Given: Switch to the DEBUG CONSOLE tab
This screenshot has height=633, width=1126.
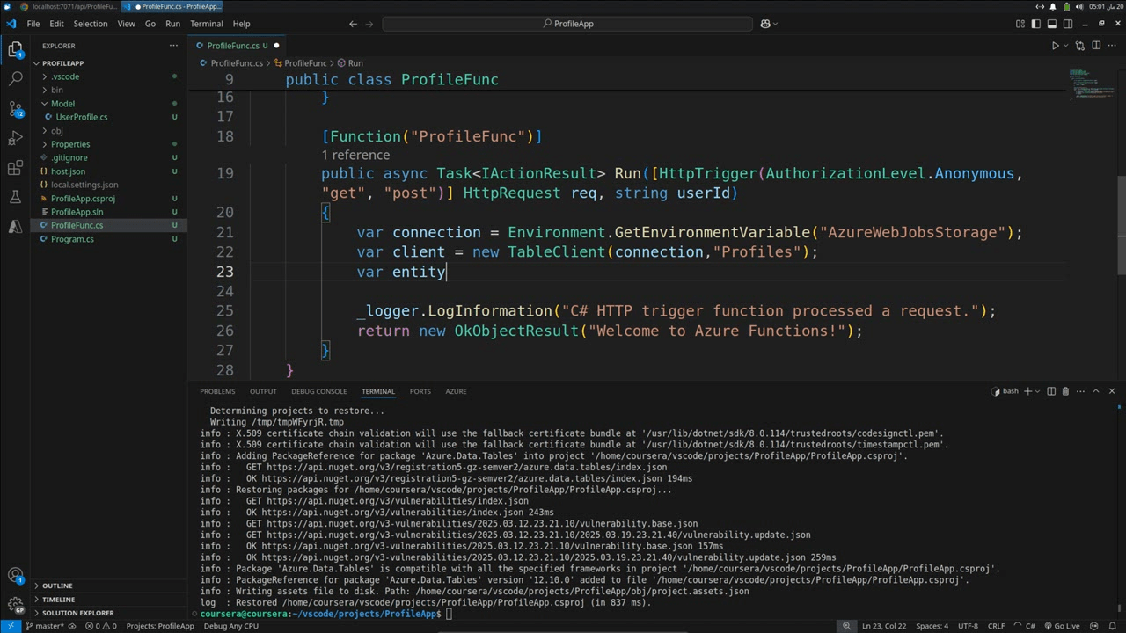Looking at the screenshot, I should pos(318,391).
